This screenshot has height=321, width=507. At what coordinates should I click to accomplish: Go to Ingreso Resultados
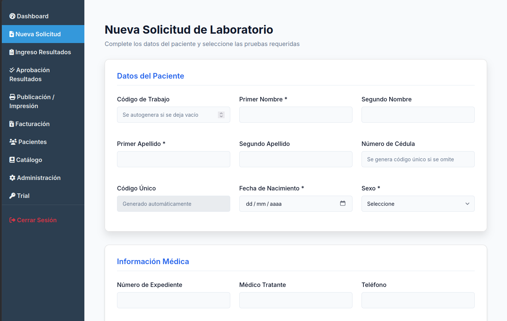[x=43, y=52]
